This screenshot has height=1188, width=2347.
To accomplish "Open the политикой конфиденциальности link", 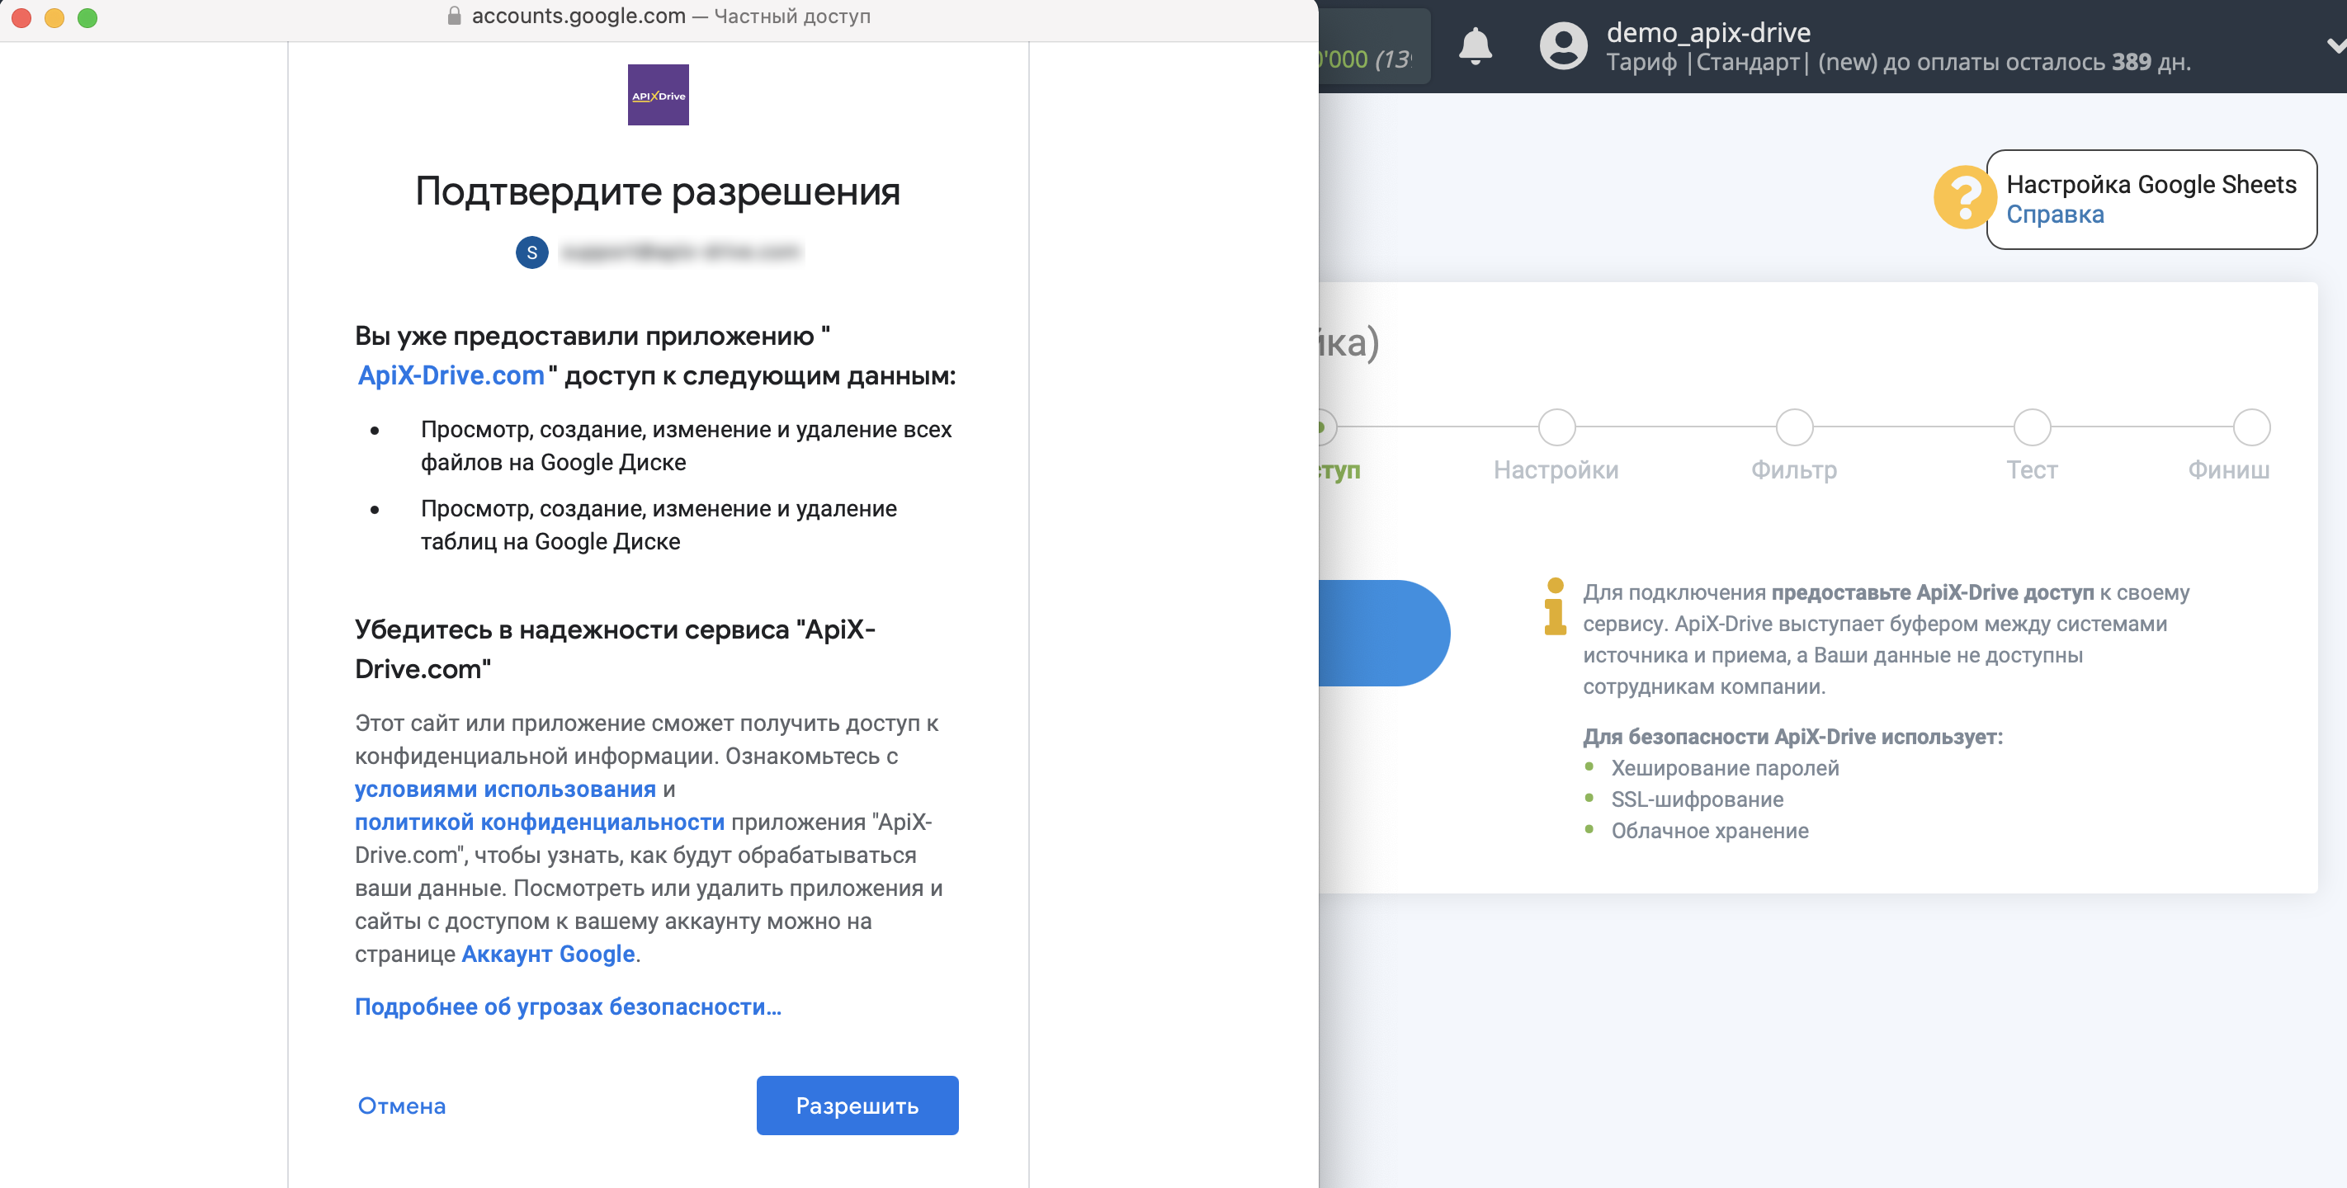I will click(540, 822).
